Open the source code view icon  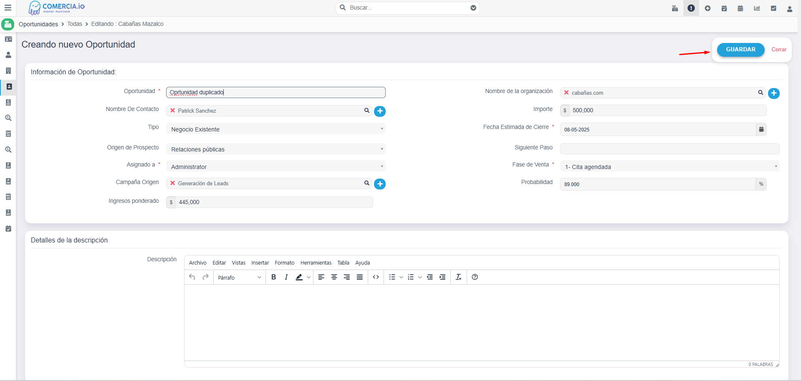tap(376, 277)
